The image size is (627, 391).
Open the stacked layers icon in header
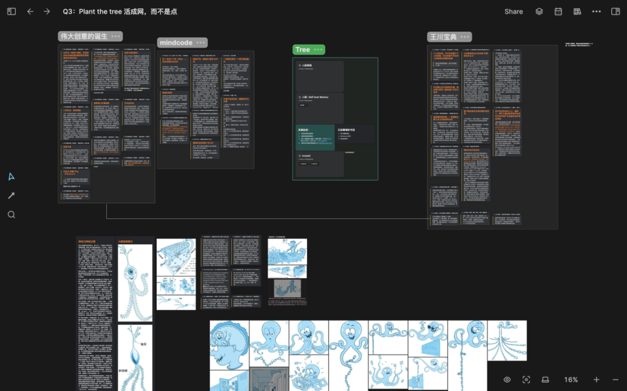(539, 12)
